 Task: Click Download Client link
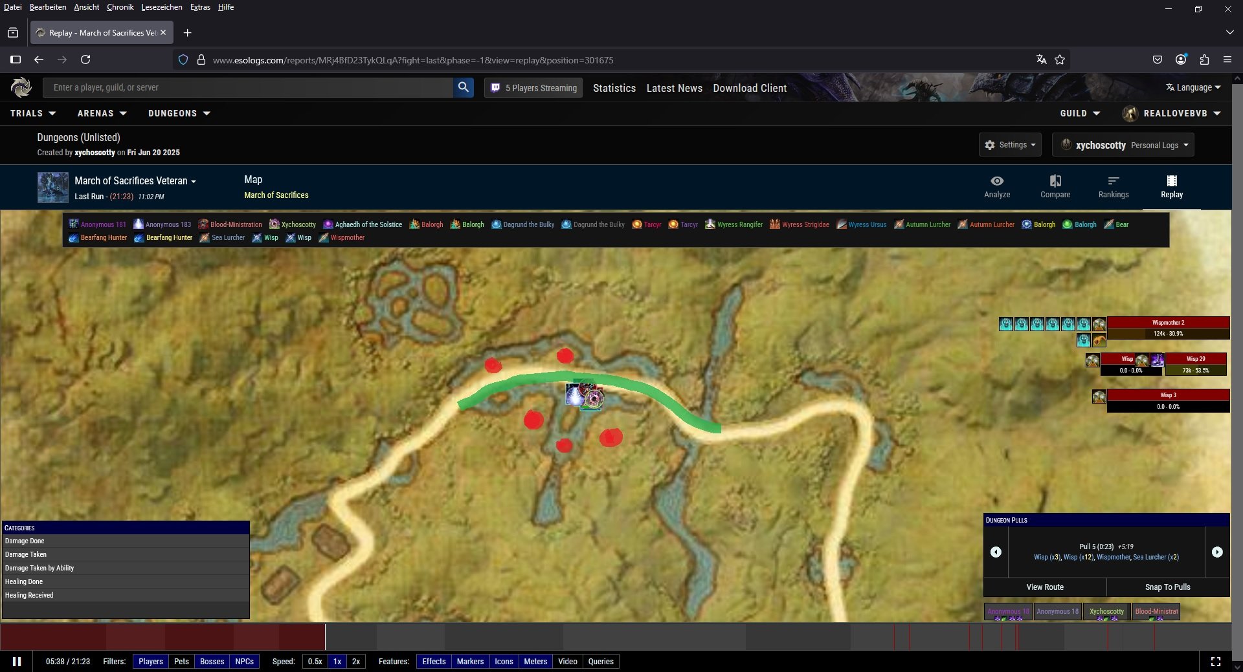point(750,88)
